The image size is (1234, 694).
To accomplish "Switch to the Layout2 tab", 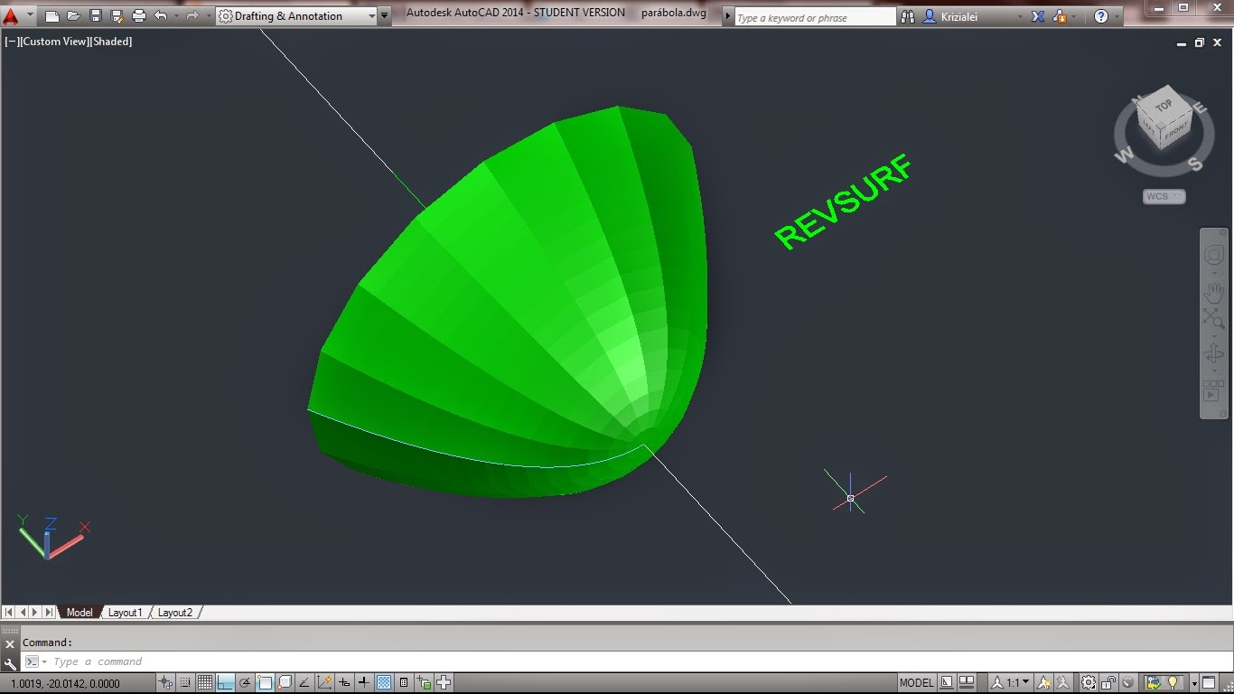I will [174, 612].
